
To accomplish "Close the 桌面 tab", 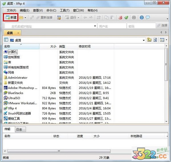I will [x=18, y=33].
